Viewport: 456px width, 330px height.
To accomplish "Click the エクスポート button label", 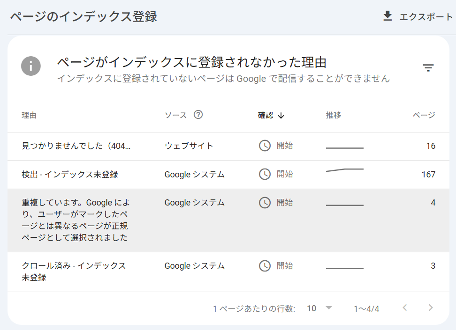I will [x=426, y=17].
